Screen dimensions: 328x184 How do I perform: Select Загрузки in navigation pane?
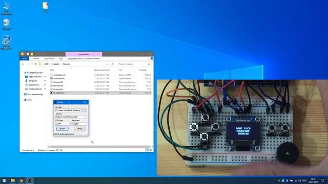pos(33,81)
